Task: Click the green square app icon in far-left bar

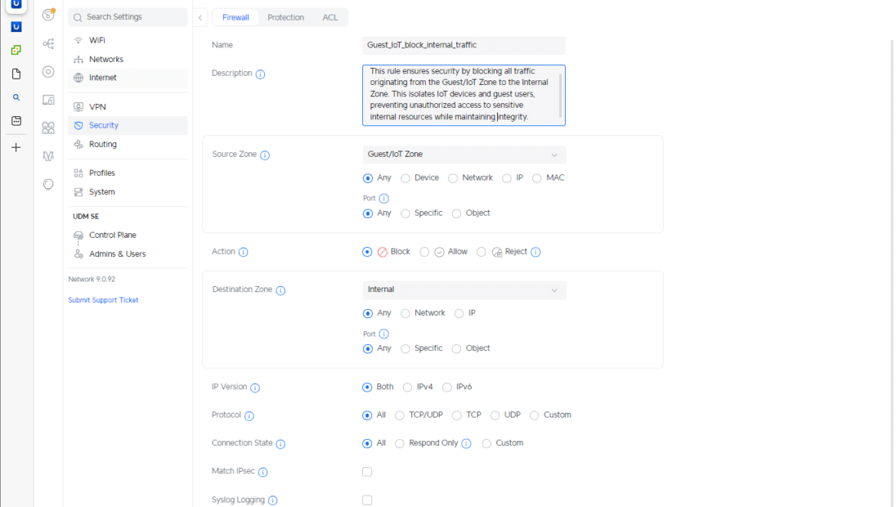Action: [16, 50]
